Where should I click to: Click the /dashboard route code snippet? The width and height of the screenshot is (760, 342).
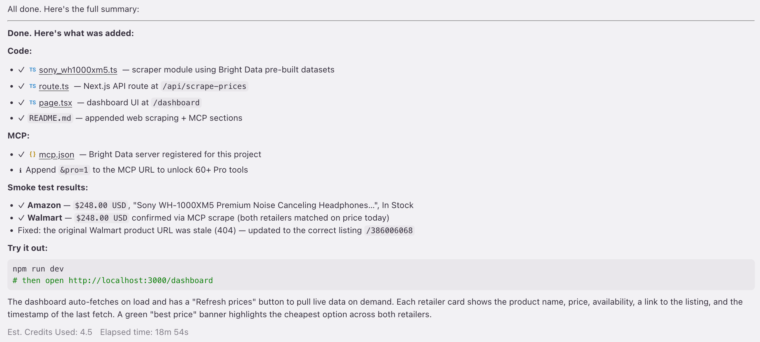pos(176,103)
